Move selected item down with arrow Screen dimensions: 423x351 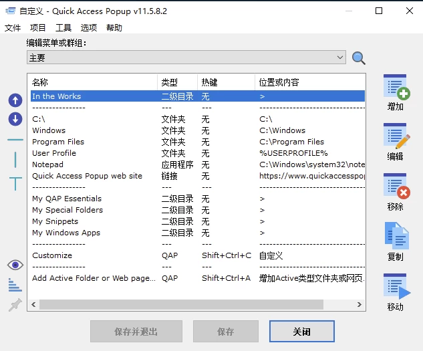15,119
